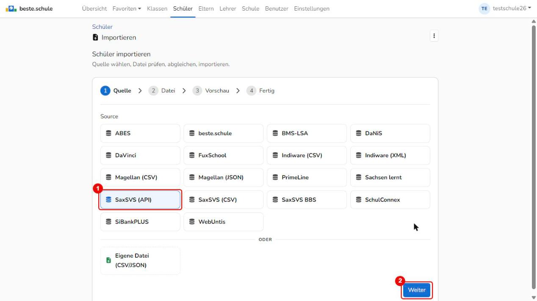Click the blue Weiter button
The height and width of the screenshot is (301, 537).
pos(417,290)
